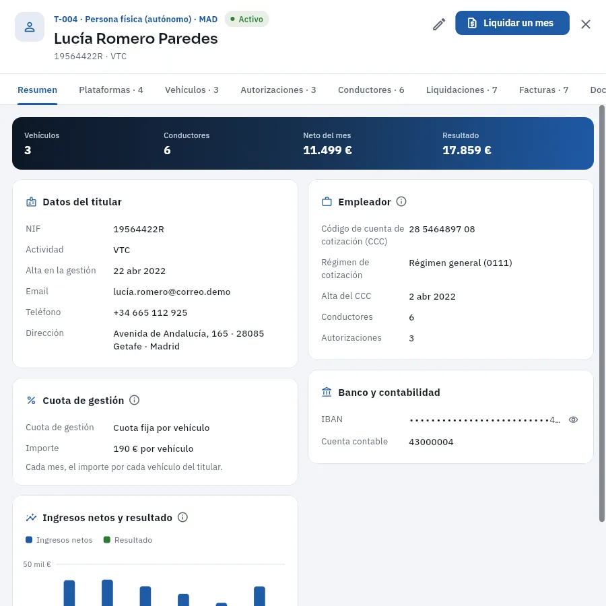606x606 pixels.
Task: Click the masked IBAN value
Action: tap(485, 419)
